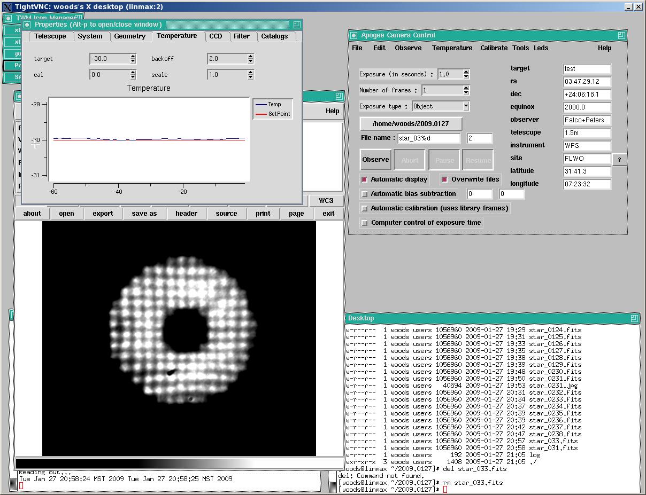
Task: Click the large Observe button
Action: click(x=376, y=160)
